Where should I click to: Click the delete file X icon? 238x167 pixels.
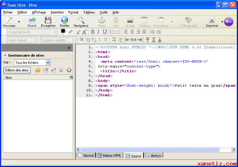[x=61, y=70]
